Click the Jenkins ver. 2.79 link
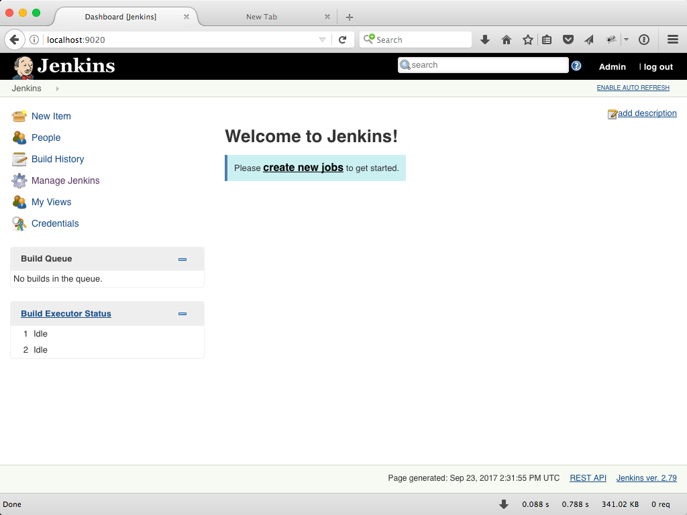 [x=646, y=477]
